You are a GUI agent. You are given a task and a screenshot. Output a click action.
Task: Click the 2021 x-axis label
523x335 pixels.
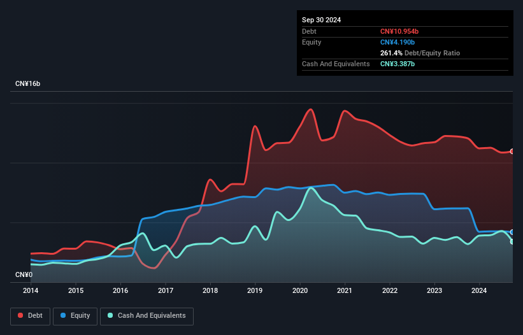tap(345, 290)
